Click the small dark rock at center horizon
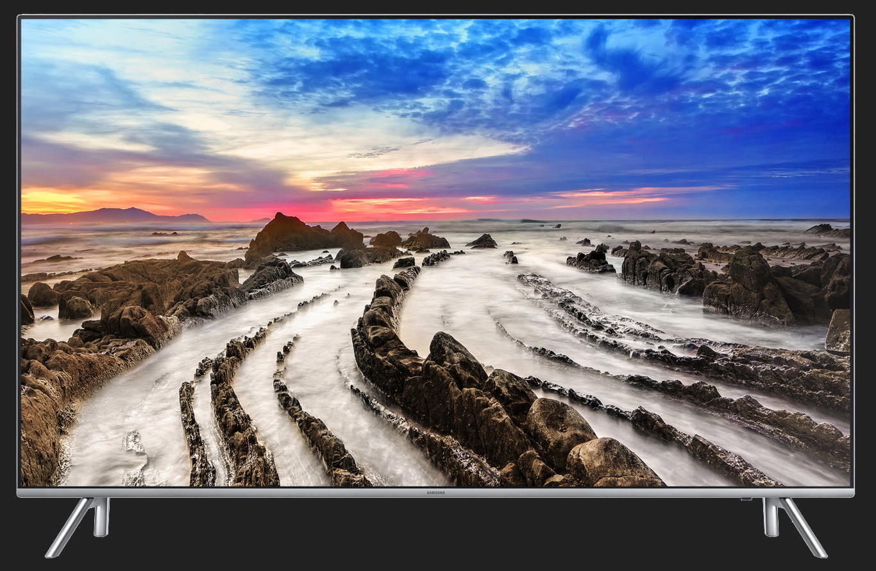Image resolution: width=876 pixels, height=571 pixels. coord(482,241)
